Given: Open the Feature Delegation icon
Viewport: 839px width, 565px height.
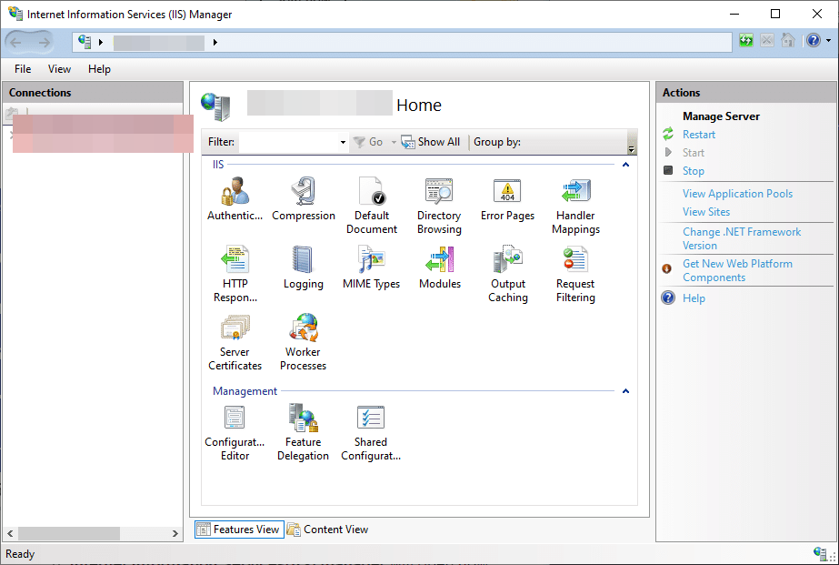Looking at the screenshot, I should click(304, 433).
